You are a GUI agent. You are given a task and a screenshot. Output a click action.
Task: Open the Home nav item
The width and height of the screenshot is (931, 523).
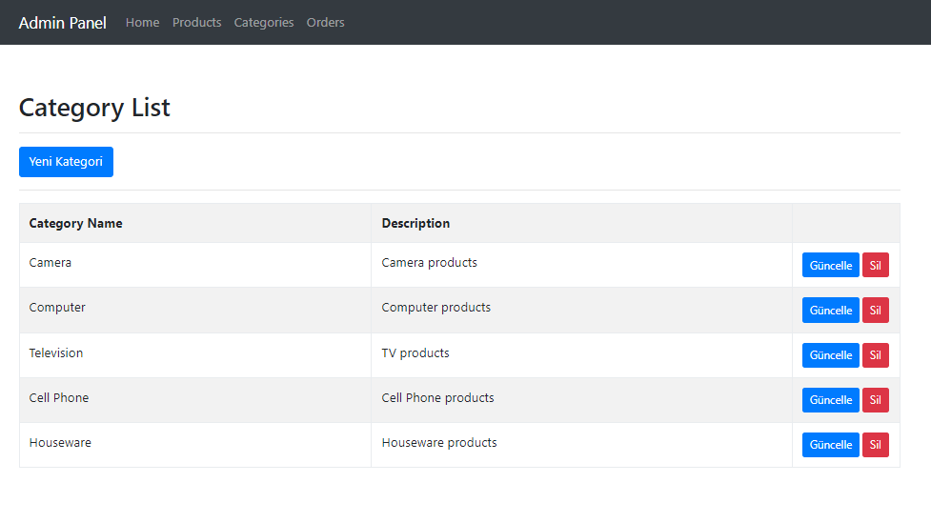click(x=142, y=22)
